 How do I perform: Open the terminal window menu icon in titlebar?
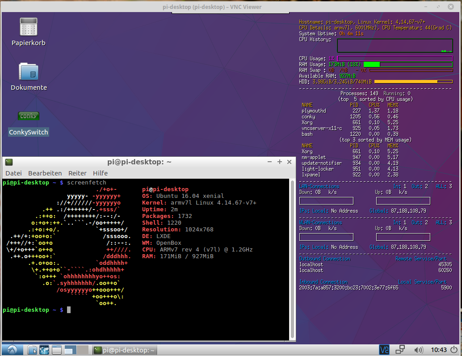click(x=9, y=162)
